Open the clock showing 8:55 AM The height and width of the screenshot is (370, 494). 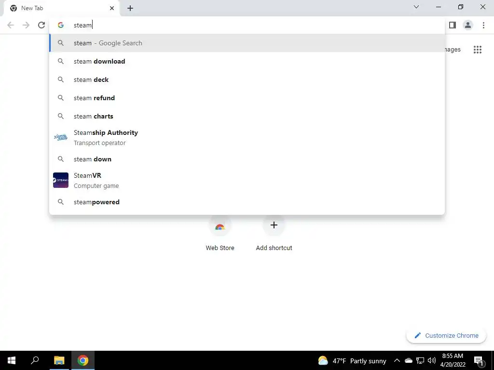pyautogui.click(x=453, y=360)
